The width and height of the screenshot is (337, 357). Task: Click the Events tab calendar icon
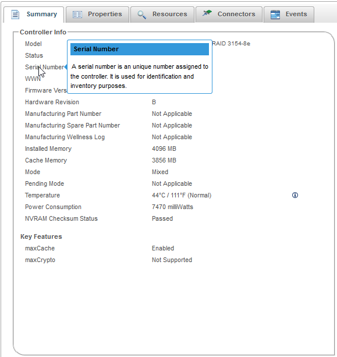(275, 15)
